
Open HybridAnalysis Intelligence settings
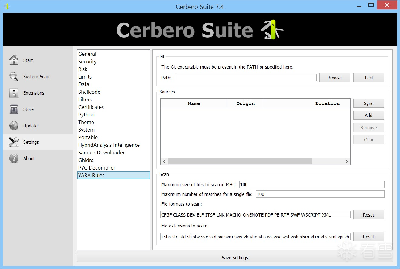coord(113,145)
